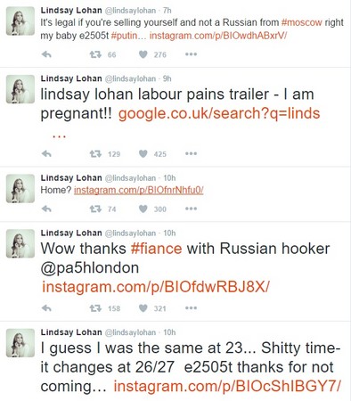Open the google.co.uk/search link

click(219, 114)
